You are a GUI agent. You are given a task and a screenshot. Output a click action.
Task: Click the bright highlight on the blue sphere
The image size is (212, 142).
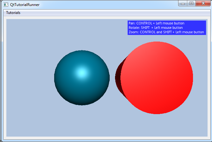click(82, 73)
